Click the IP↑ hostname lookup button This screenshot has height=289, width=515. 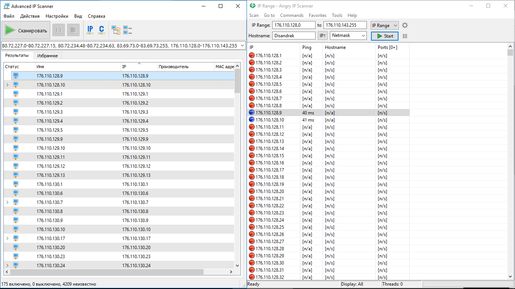click(x=322, y=36)
